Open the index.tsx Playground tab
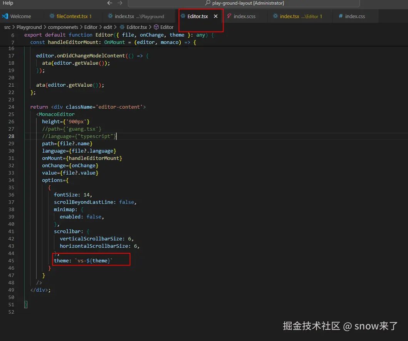This screenshot has width=408, height=341. click(139, 16)
